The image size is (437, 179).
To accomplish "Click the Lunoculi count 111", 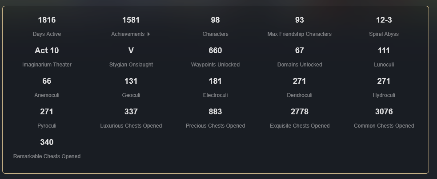I will (384, 51).
